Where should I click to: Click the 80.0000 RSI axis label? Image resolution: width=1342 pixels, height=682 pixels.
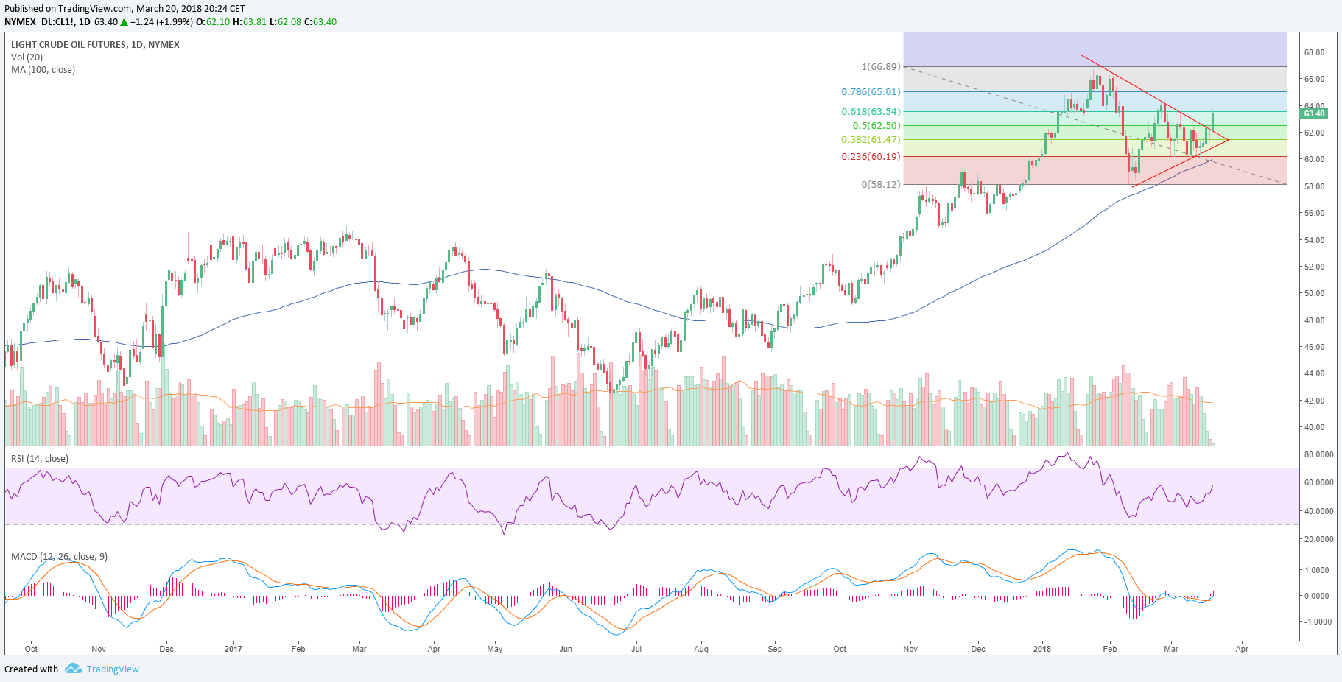point(1318,454)
